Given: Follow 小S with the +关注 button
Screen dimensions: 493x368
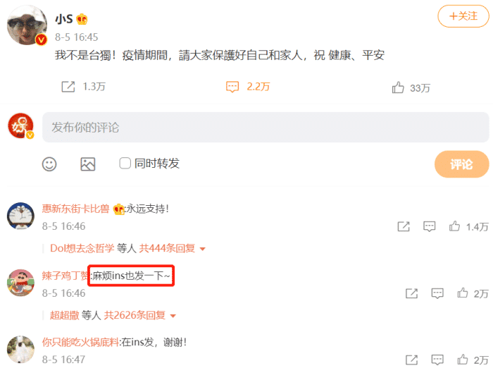Looking at the screenshot, I should 463,16.
